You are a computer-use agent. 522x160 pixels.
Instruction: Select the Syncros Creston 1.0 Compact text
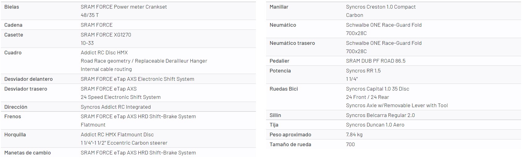click(x=381, y=7)
